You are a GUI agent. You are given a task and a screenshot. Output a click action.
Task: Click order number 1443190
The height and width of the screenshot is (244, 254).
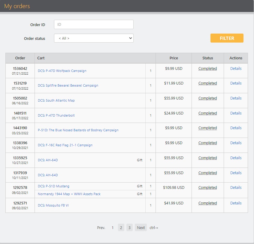click(x=20, y=128)
